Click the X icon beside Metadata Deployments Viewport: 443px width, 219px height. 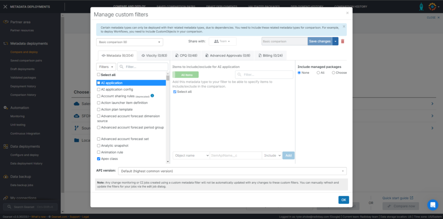[x=5, y=7]
